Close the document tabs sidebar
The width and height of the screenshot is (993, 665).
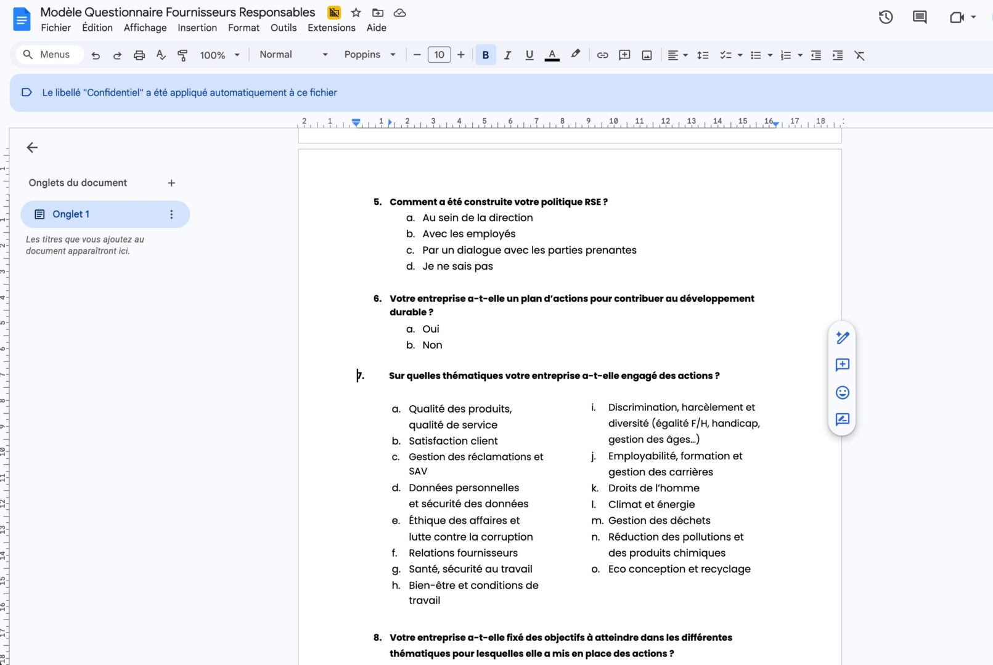(32, 147)
